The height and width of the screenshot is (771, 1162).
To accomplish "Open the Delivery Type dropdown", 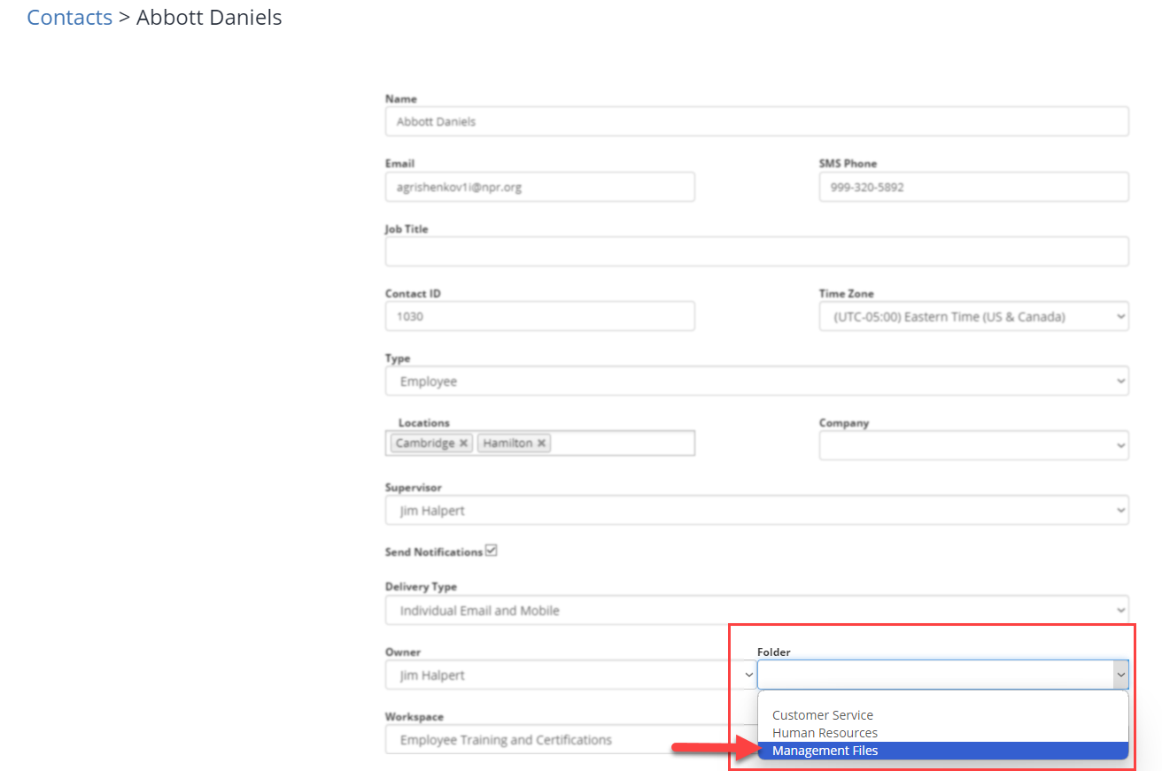I will [756, 611].
